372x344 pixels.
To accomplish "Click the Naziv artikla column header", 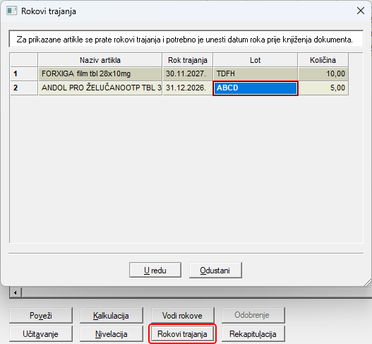I will click(x=100, y=60).
